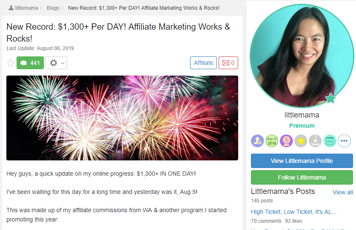Open the High Ticket, Low Ticket post link
The image size is (356, 230).
(x=293, y=212)
